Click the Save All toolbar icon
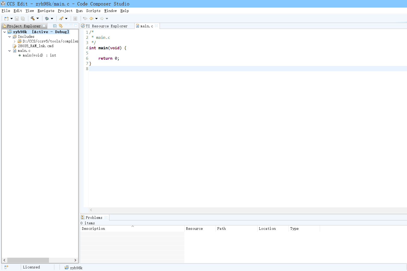407x271 pixels. [23, 19]
